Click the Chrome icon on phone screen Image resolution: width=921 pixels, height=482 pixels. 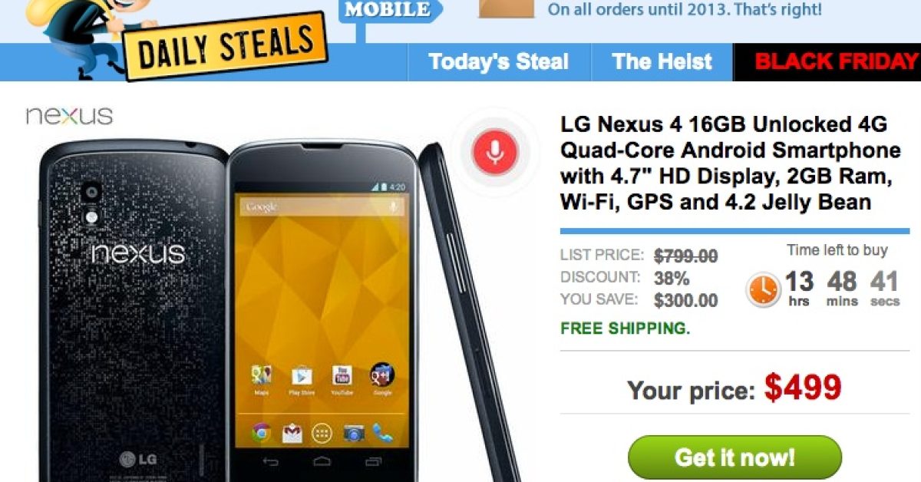pos(262,432)
